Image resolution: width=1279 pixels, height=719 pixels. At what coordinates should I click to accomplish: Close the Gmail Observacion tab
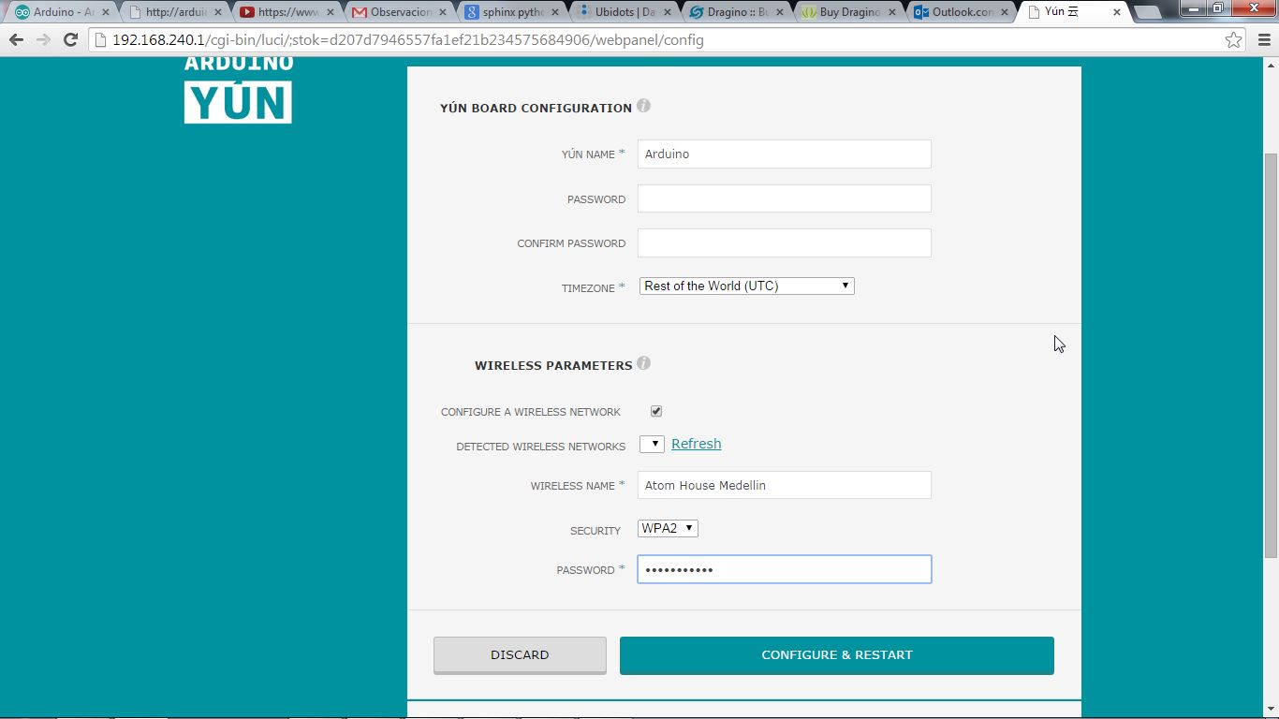point(443,12)
